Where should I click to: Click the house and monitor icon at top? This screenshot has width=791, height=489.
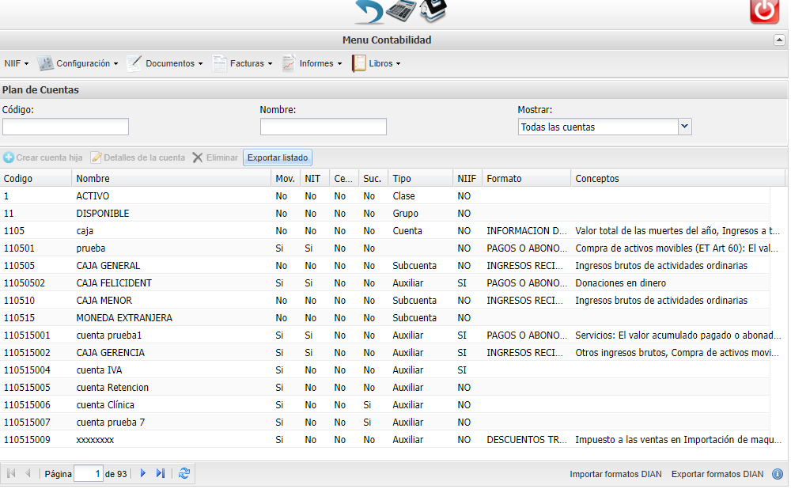click(x=433, y=10)
